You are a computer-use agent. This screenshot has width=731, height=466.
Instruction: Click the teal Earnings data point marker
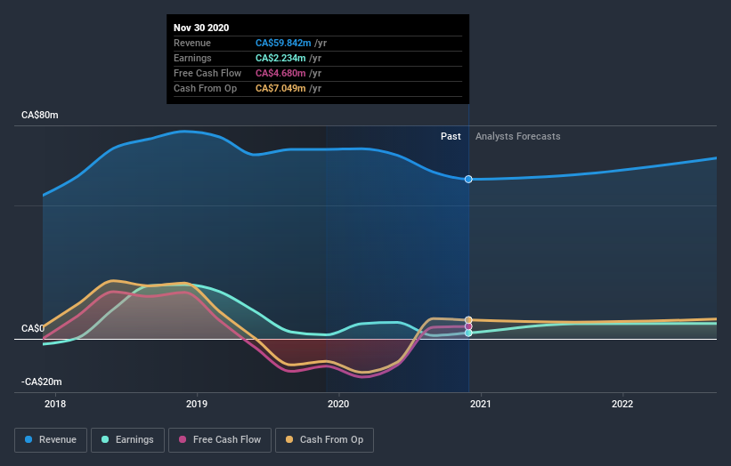coord(468,333)
